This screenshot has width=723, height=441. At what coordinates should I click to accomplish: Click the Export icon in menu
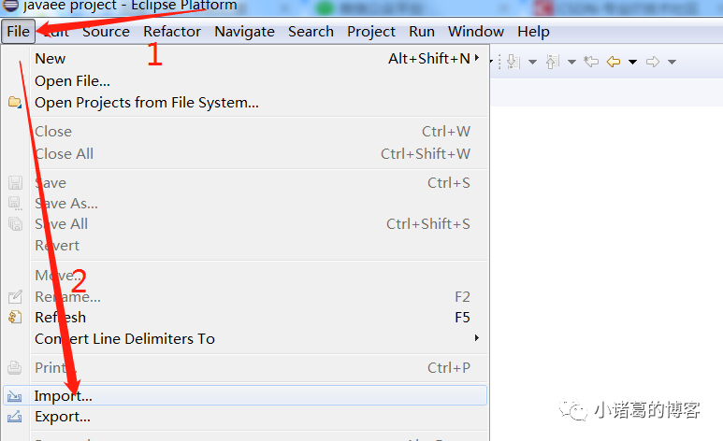[14, 416]
